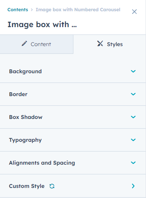Close the module editor panel
The width and height of the screenshot is (146, 198).
pos(134,12)
